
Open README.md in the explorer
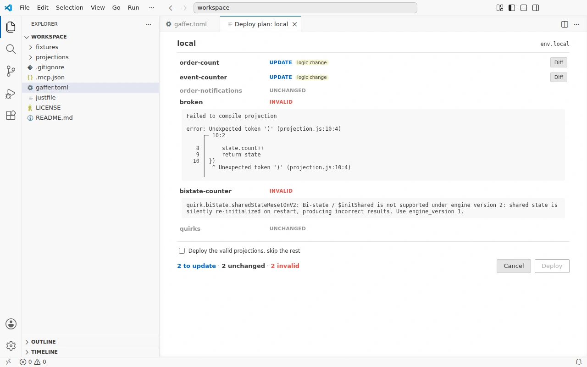[x=91, y=117]
